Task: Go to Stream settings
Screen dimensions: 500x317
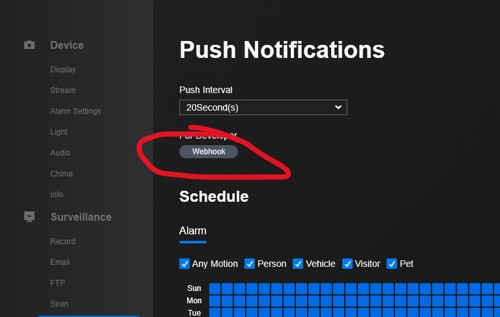Action: tap(63, 90)
